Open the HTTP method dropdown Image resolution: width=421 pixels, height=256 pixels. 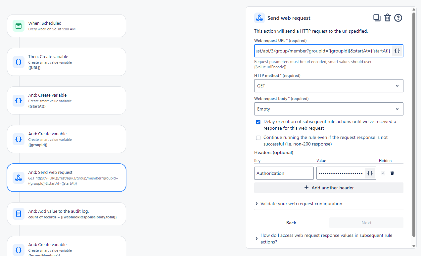pos(329,86)
